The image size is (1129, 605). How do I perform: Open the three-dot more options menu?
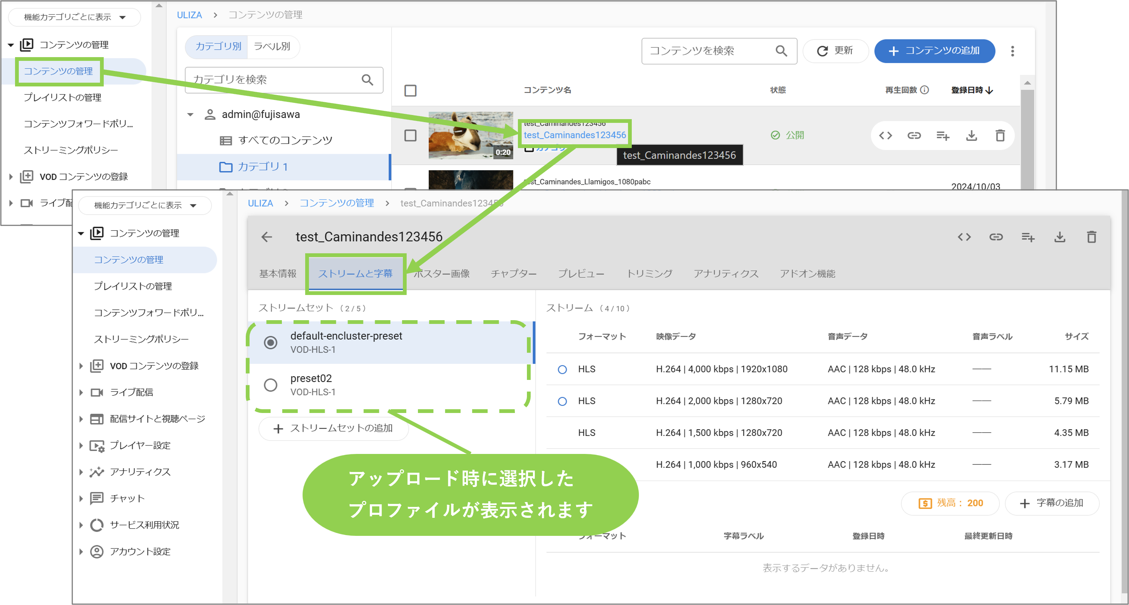pos(1012,51)
